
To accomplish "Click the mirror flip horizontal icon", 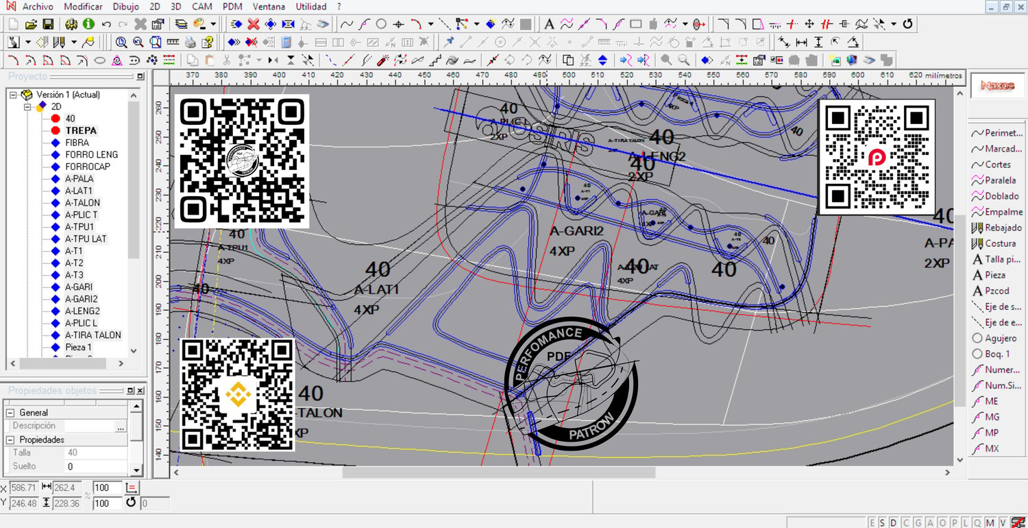I will (x=273, y=60).
